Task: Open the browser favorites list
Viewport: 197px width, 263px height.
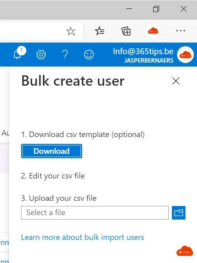Action: [100, 31]
